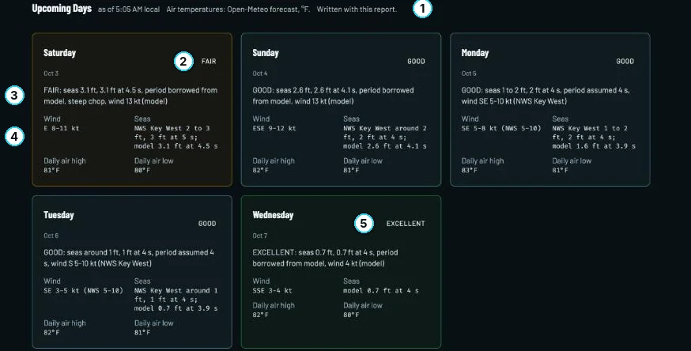Viewport: 691px width, 351px height.
Task: Click Saturday seas "NWS Key West 2 to 3 ft"
Action: [176, 137]
